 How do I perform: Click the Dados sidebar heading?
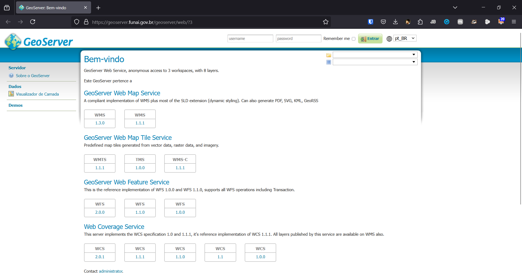tap(15, 87)
